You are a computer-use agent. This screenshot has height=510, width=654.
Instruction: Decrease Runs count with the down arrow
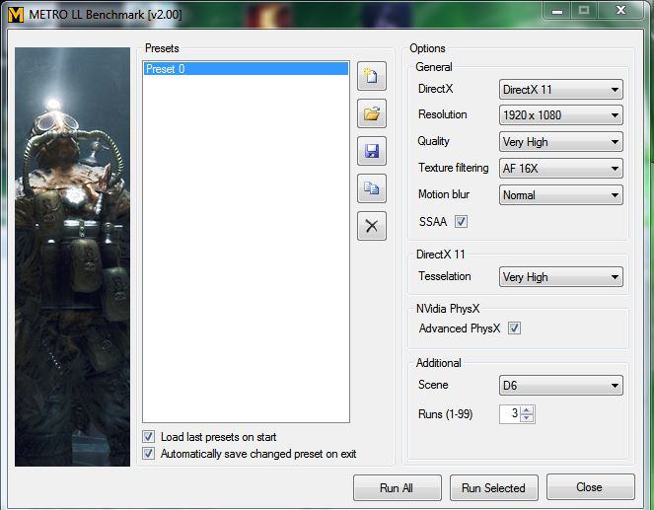point(527,418)
